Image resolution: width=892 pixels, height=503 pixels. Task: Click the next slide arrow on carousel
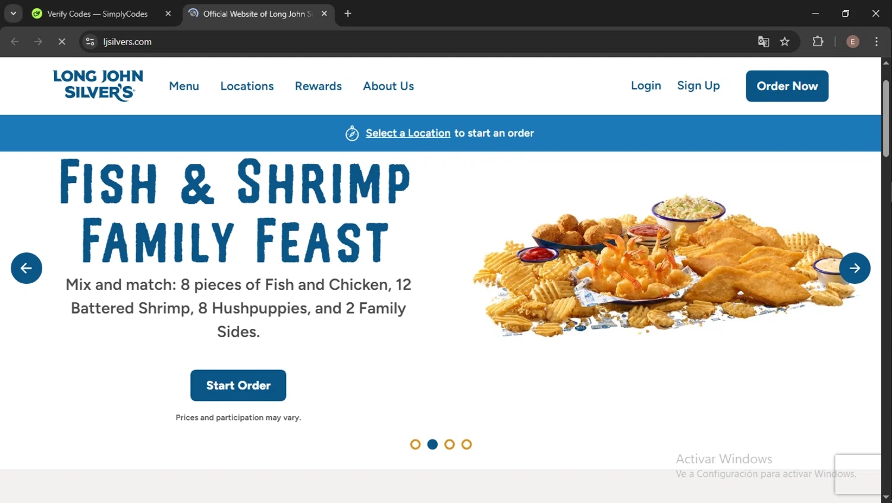[855, 268]
